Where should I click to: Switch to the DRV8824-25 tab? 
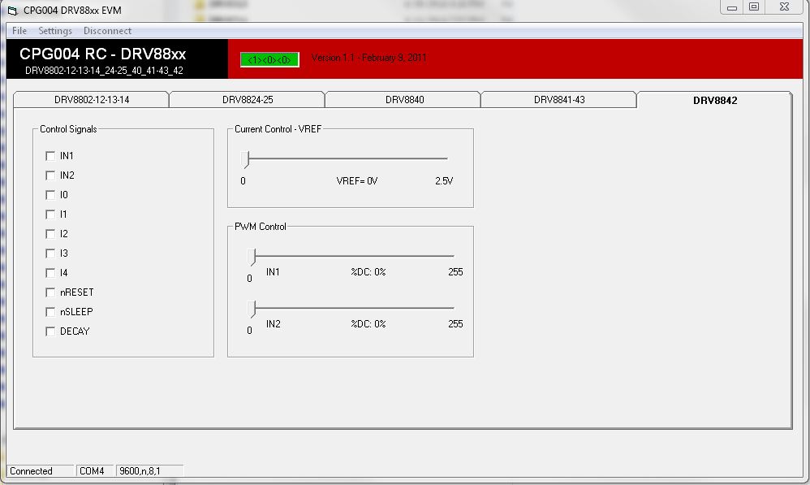pyautogui.click(x=248, y=100)
